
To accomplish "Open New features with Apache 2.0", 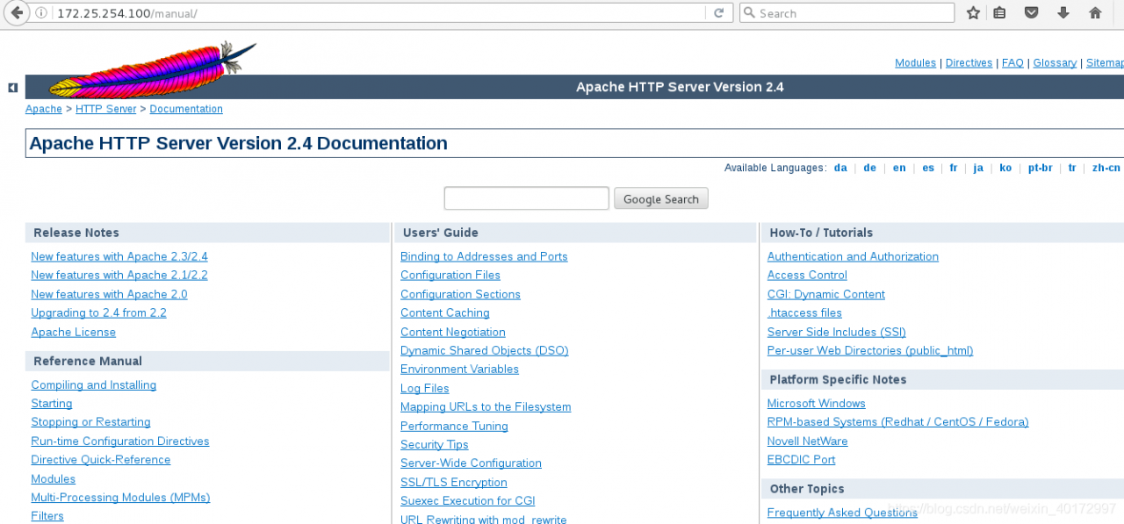I will click(109, 295).
